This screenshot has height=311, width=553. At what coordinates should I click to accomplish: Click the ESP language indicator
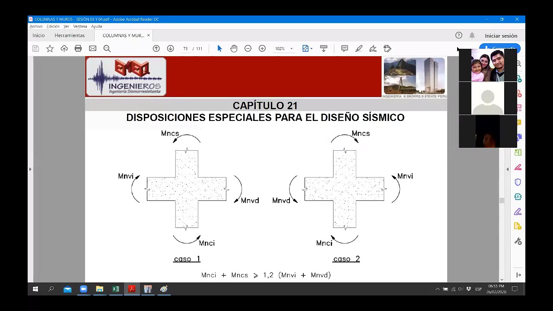[478, 289]
